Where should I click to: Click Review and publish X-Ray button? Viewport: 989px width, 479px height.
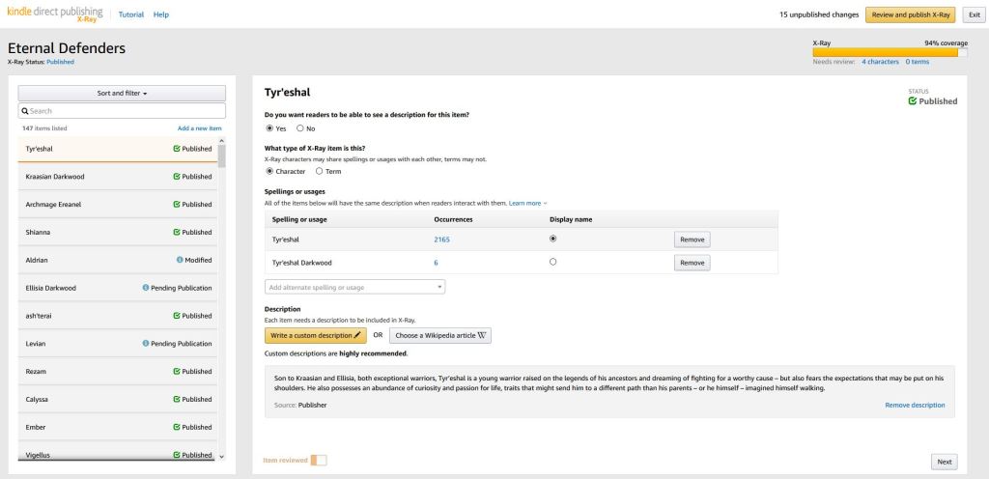pyautogui.click(x=912, y=14)
